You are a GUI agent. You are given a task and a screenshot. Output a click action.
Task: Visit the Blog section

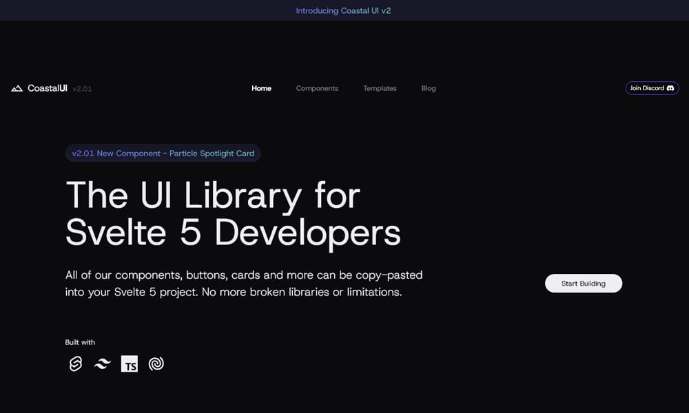point(429,88)
